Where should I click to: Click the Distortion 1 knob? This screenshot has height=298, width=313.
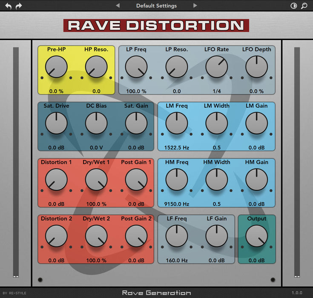[56, 180]
